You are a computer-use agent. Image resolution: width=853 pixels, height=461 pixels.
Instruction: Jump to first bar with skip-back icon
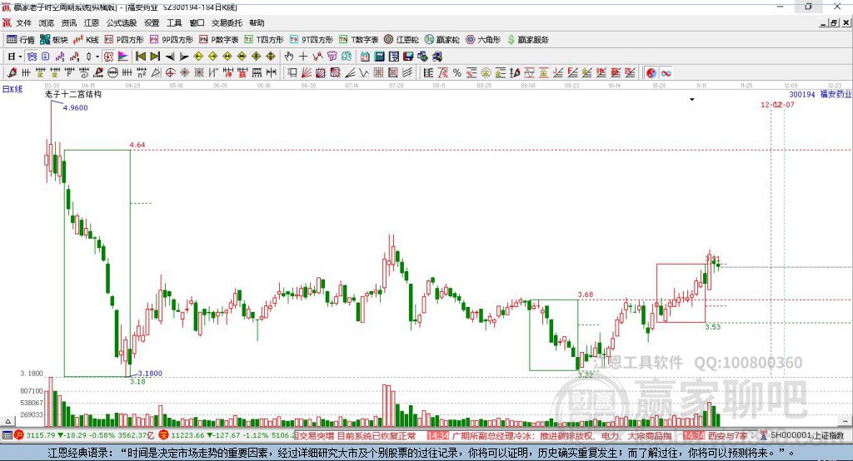point(140,57)
